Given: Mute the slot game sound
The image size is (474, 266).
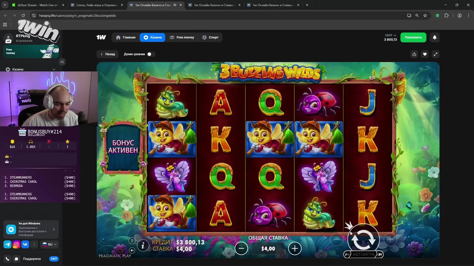Looking at the screenshot, I should pos(132,250).
